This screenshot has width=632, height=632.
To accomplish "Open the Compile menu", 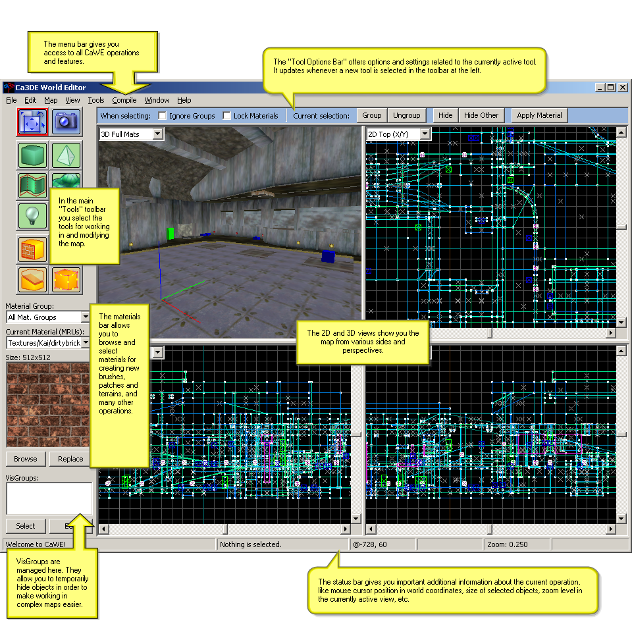I will pos(124,100).
